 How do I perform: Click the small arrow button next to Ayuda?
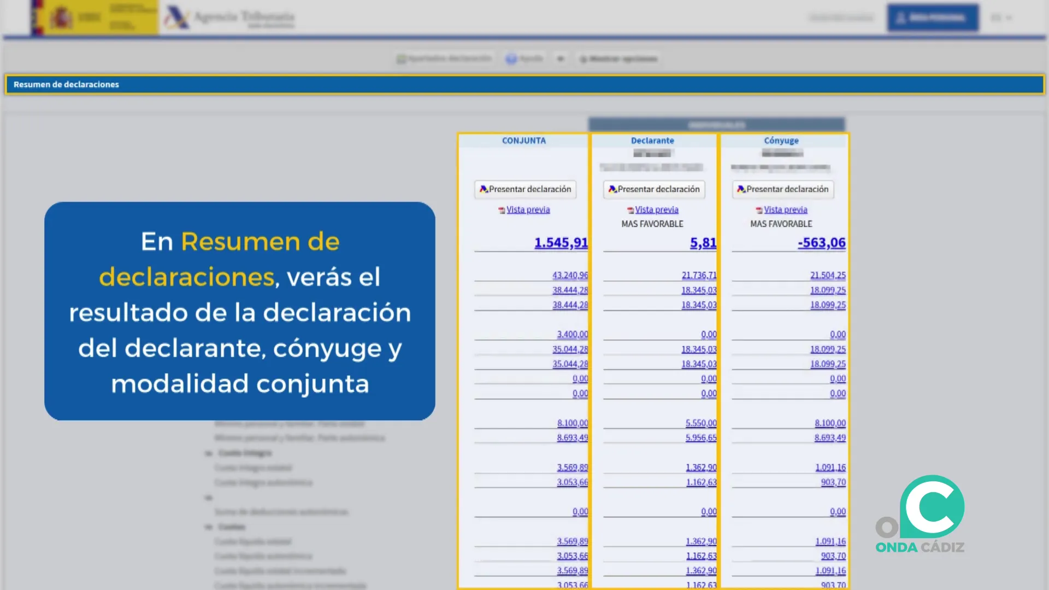(x=561, y=58)
